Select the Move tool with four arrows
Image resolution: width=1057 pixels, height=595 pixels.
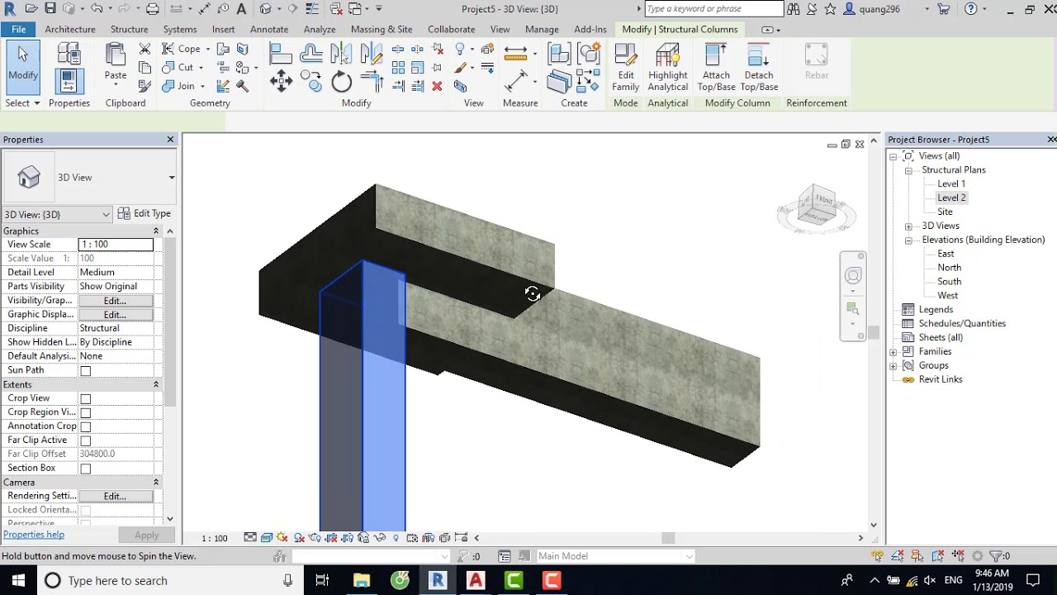(x=281, y=81)
